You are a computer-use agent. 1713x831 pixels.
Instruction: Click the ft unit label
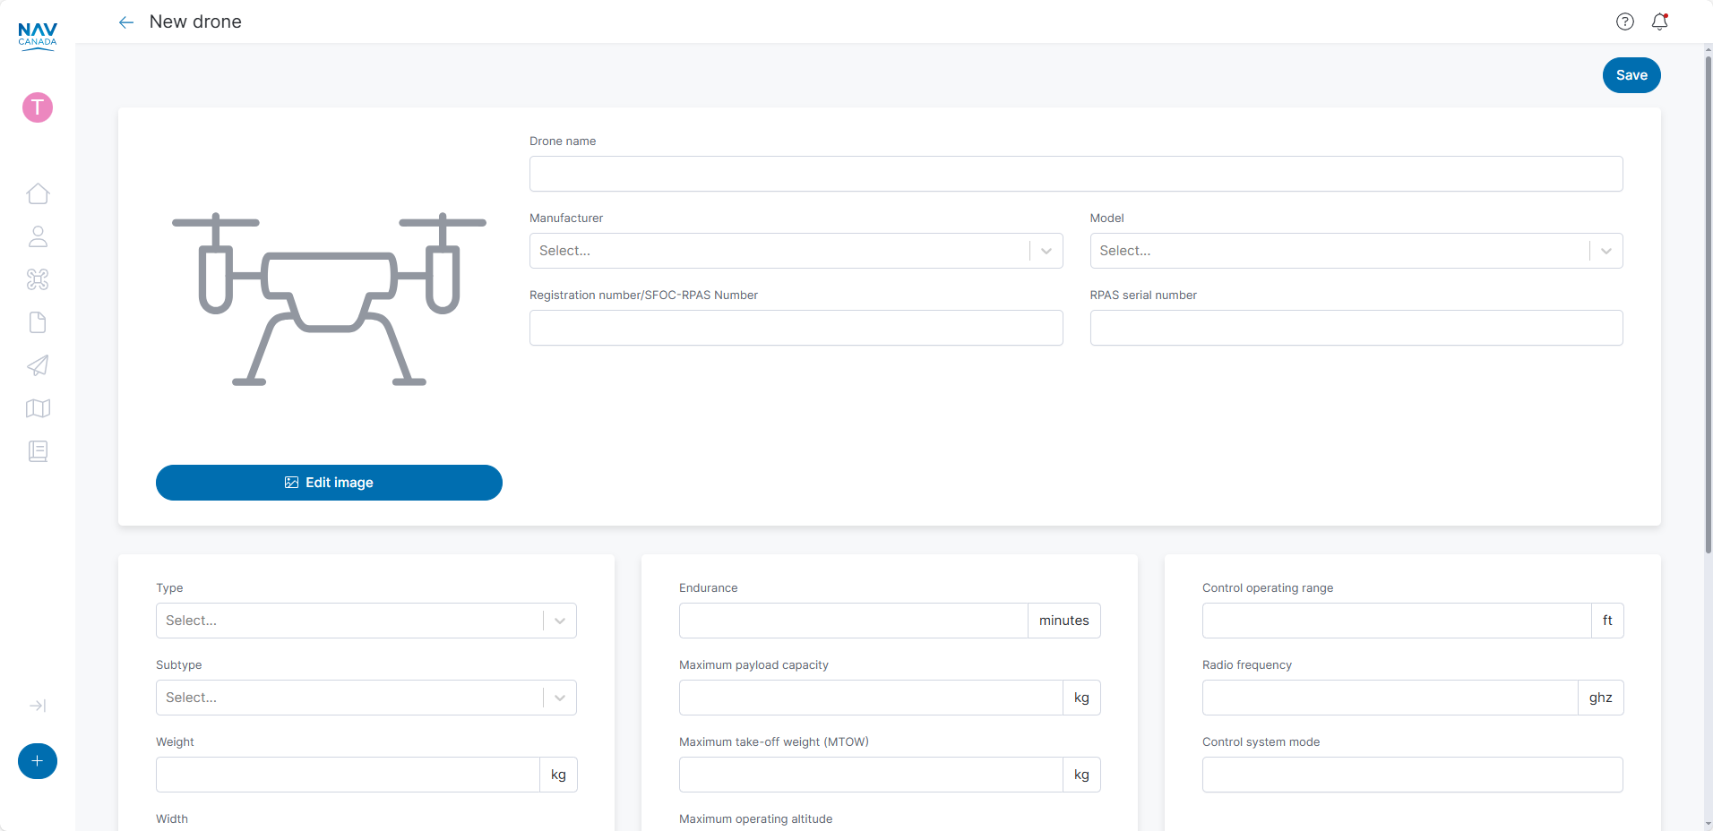(1607, 621)
